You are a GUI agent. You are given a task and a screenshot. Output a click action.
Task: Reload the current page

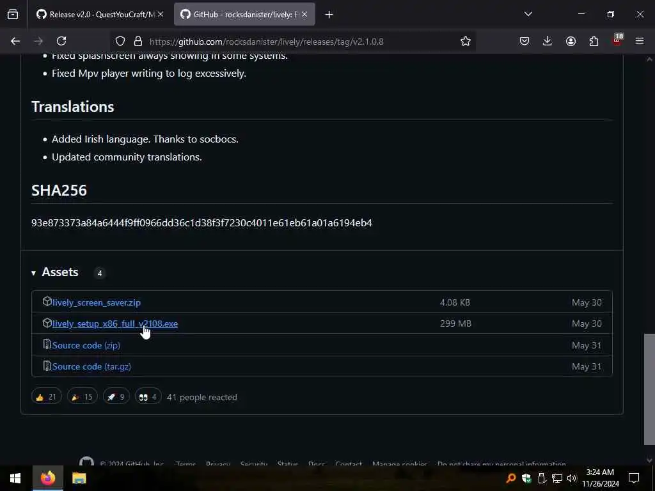pyautogui.click(x=61, y=41)
